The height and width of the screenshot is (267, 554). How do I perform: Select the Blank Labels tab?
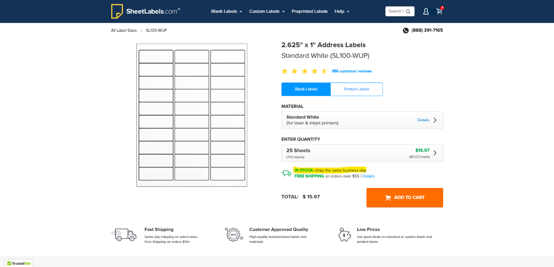tap(306, 89)
